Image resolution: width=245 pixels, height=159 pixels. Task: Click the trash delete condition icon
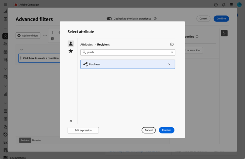pos(53,39)
